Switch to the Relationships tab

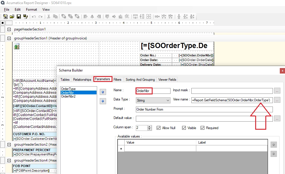(82, 80)
